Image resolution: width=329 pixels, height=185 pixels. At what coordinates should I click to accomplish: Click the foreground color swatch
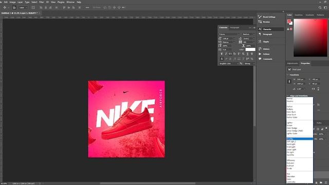[289, 21]
